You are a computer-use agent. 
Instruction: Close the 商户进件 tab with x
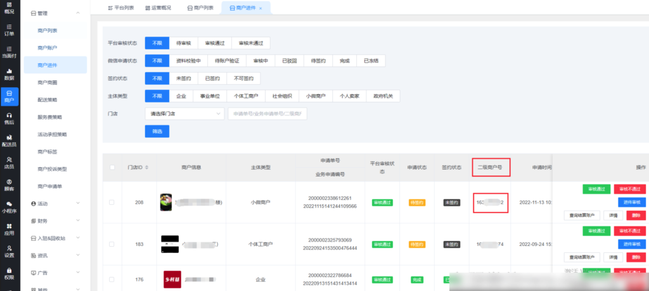[x=260, y=8]
